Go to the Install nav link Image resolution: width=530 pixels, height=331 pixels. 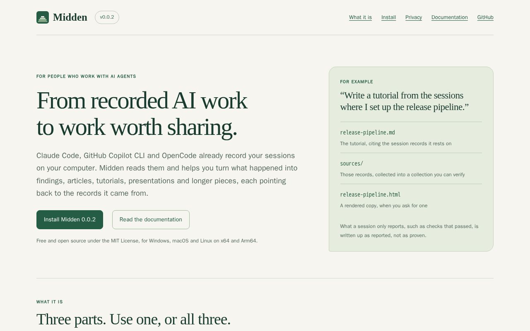coord(388,17)
